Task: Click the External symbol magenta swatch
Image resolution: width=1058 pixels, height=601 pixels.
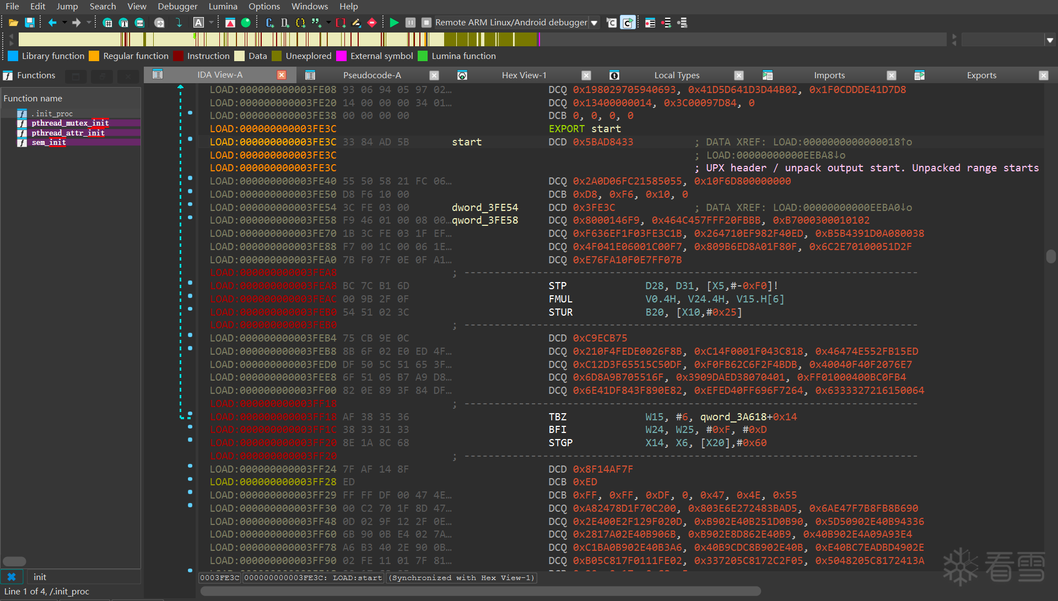Action: pyautogui.click(x=342, y=56)
